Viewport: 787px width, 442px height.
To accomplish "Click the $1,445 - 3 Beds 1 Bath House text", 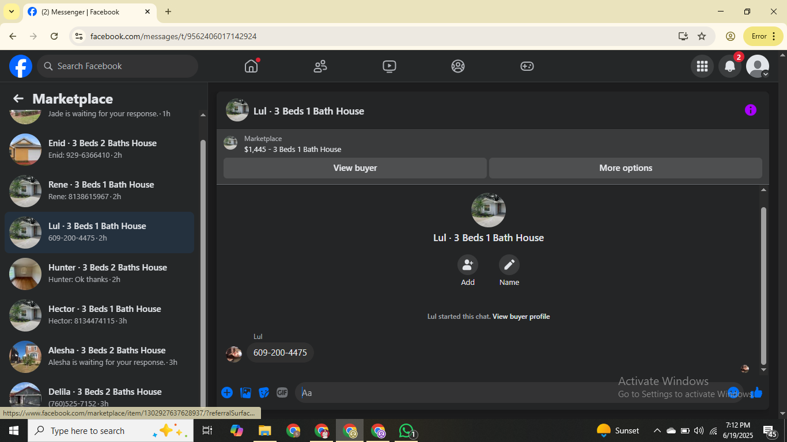I will click(293, 150).
